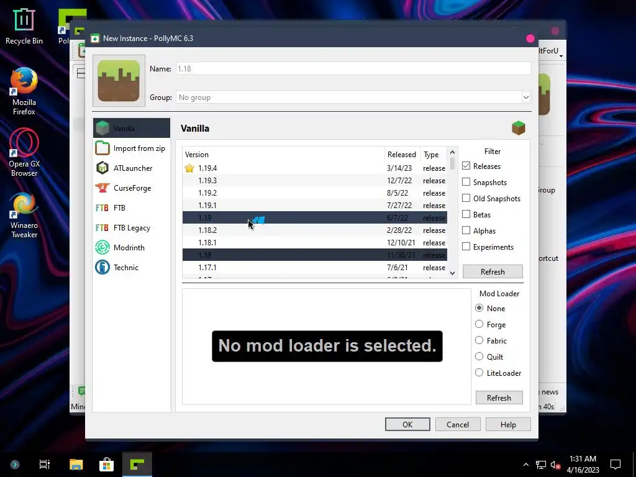This screenshot has width=636, height=477.
Task: Click the star recommended icon for 1.19.4
Action: [189, 168]
